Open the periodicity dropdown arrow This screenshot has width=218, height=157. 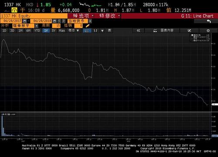[78, 31]
